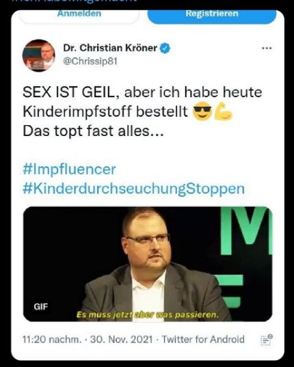The width and height of the screenshot is (294, 367).
Task: Click the note icon beside Twitter for Android
Action: click(x=267, y=340)
